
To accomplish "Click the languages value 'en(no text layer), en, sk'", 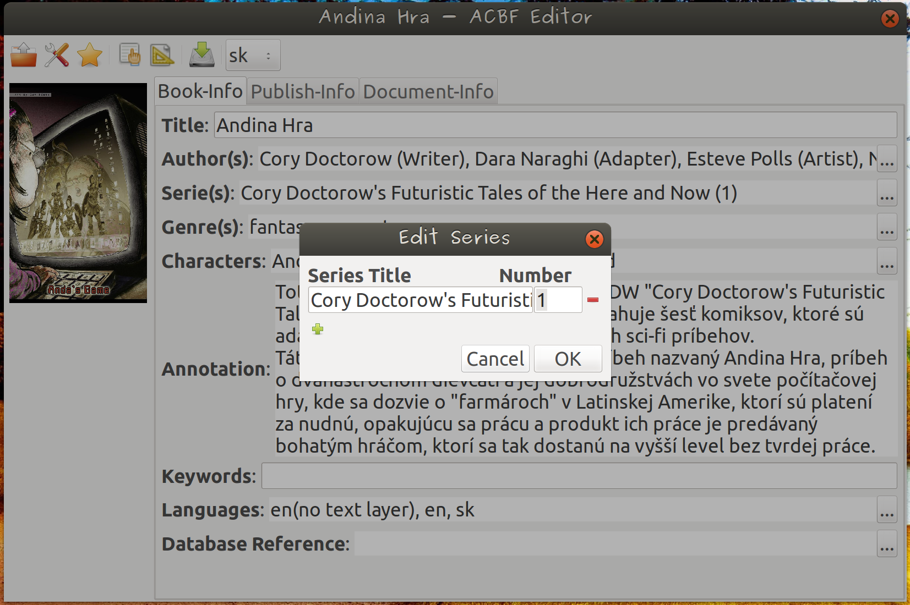I will pyautogui.click(x=372, y=510).
